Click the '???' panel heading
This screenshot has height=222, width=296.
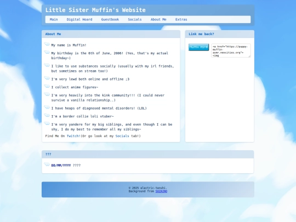click(x=48, y=154)
